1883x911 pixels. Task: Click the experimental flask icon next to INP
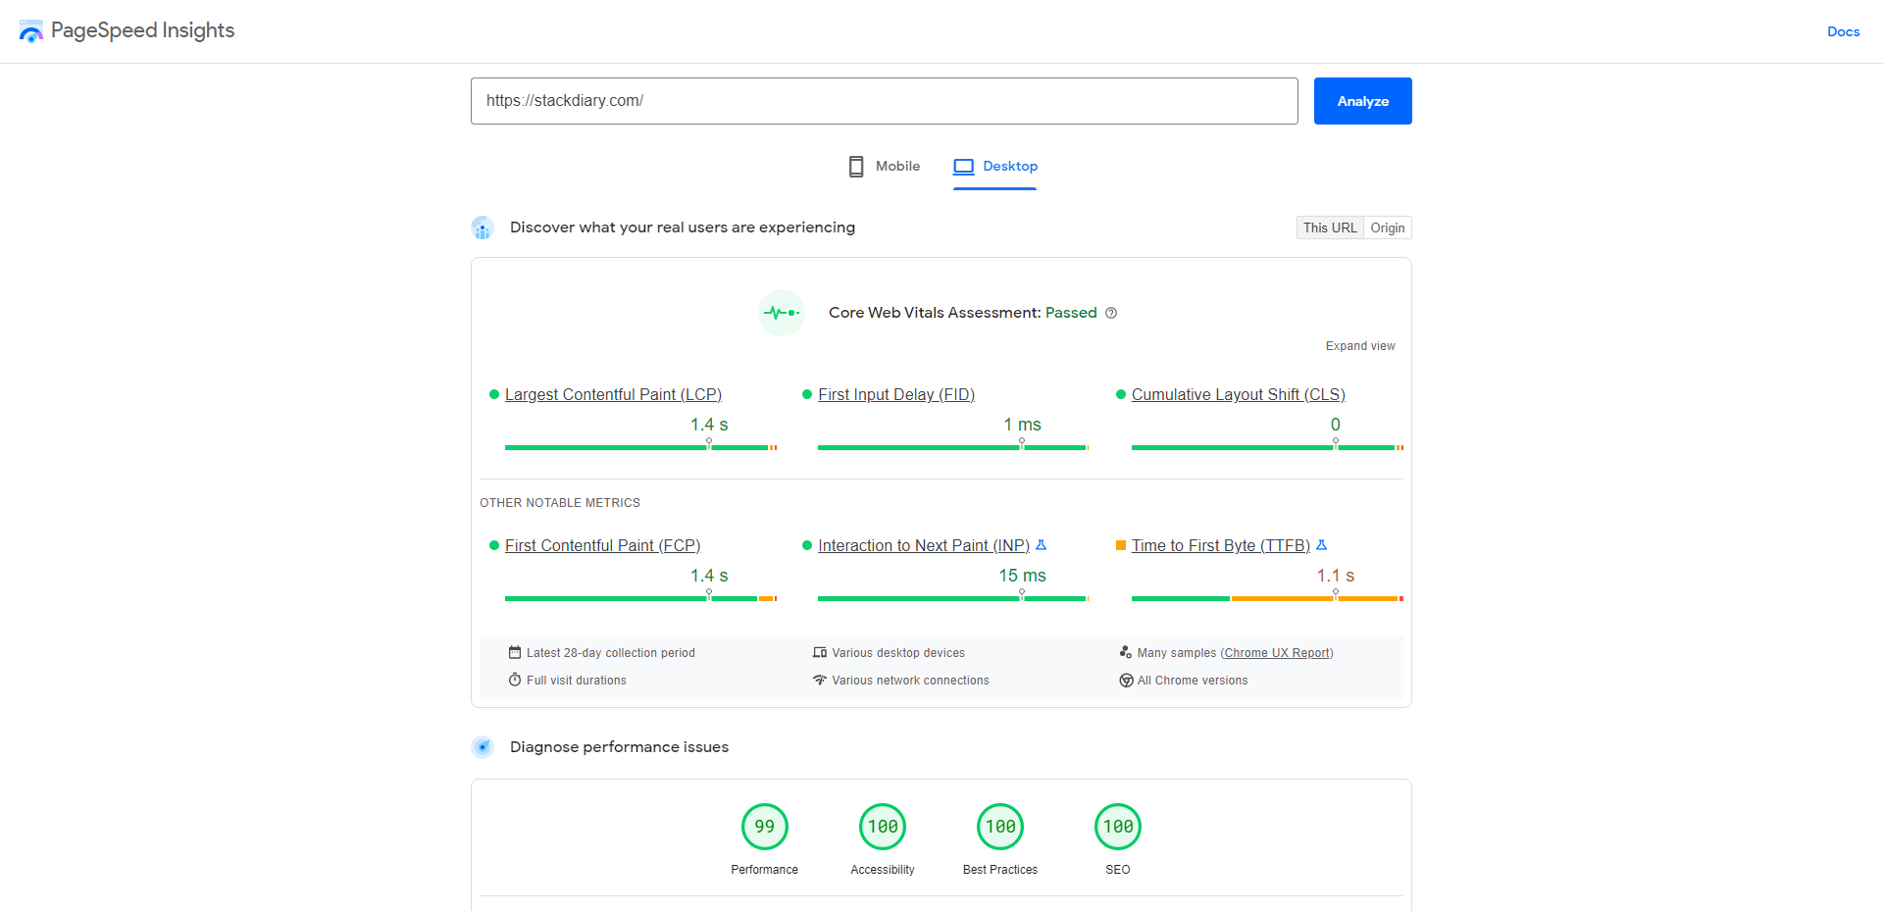[1042, 544]
